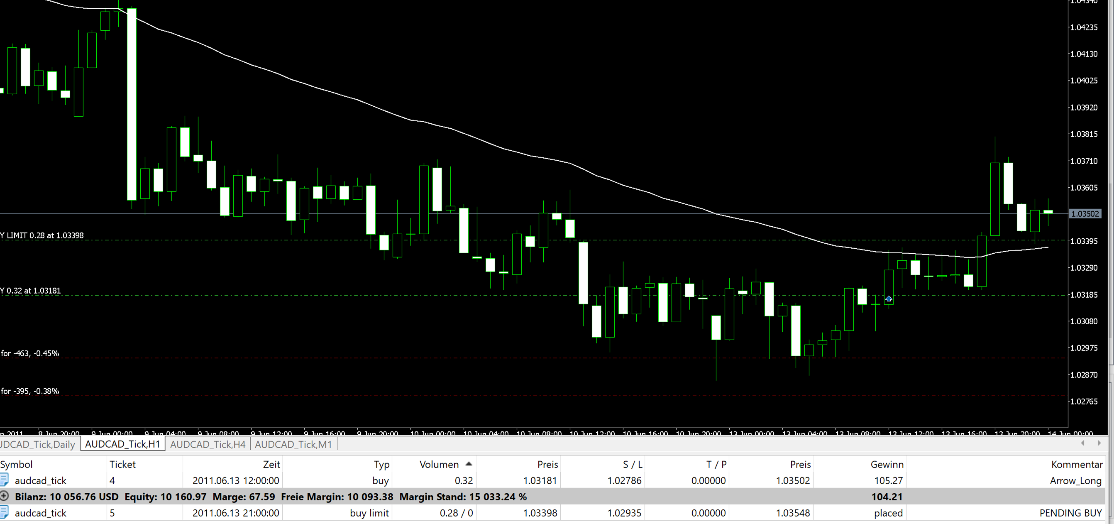Click the PENDING BUY comment
1114x524 pixels.
(1071, 513)
